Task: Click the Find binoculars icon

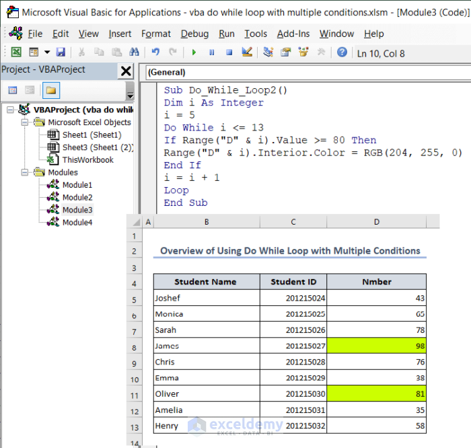Action: tap(134, 52)
